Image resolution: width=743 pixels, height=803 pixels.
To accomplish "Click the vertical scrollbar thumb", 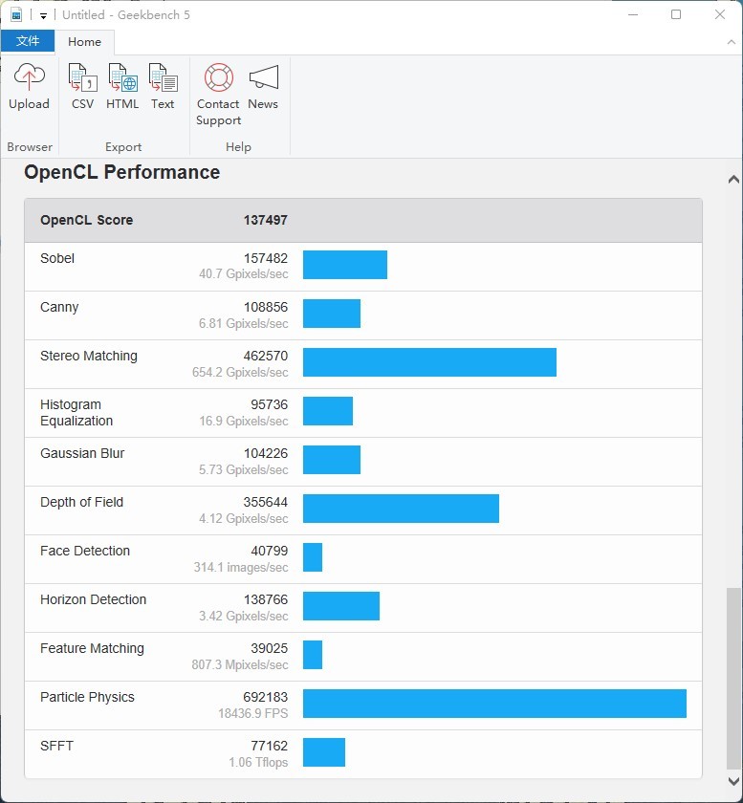I will (x=733, y=679).
